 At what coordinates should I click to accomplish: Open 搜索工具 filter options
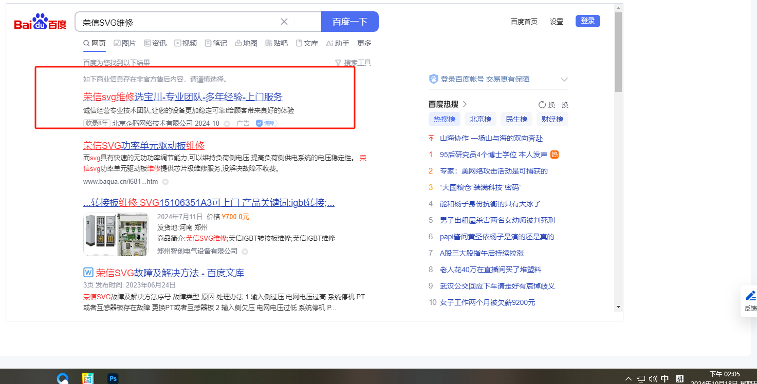pos(353,63)
